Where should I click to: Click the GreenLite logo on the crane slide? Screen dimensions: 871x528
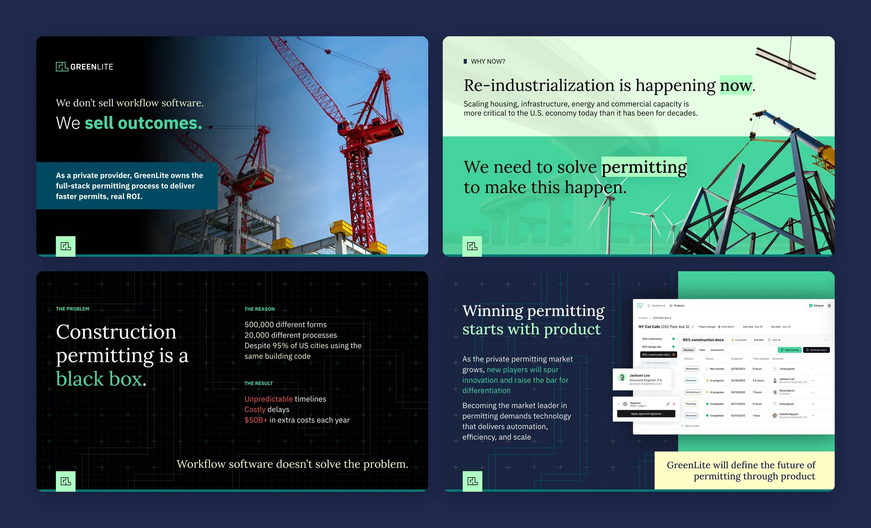tap(85, 67)
